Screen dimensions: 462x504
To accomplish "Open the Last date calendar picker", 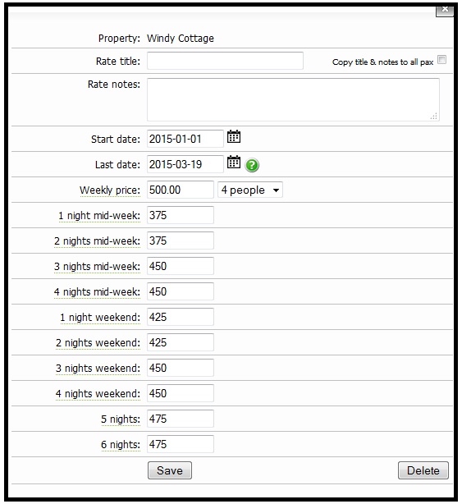I will click(234, 162).
